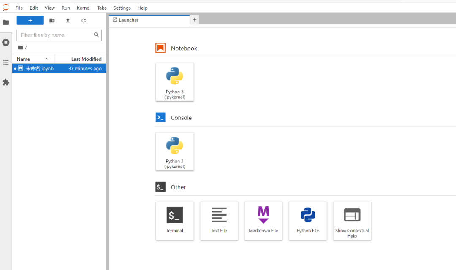Open the Tabs menu

102,8
